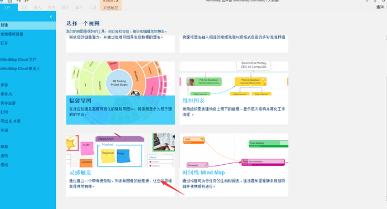
Task: Choose the 组织图表 view card
Action: [x=234, y=93]
